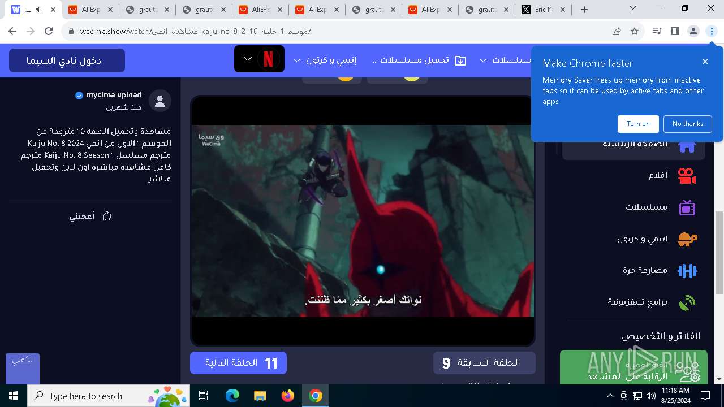Click the TV programs satellite icon
Viewport: 724px width, 407px height.
(x=687, y=302)
